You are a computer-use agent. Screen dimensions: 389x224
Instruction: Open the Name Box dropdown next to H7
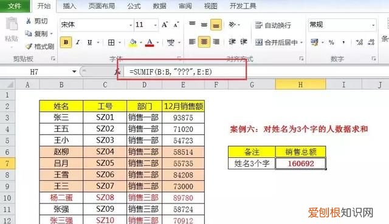click(x=74, y=72)
